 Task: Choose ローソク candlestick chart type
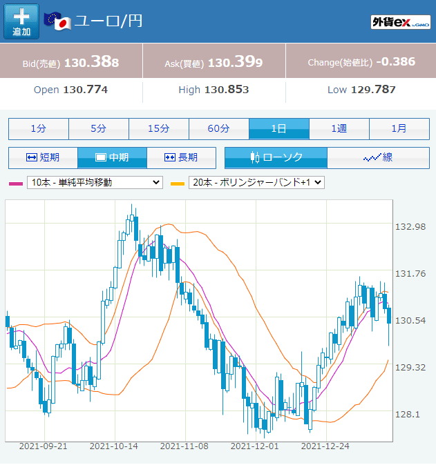point(276,158)
